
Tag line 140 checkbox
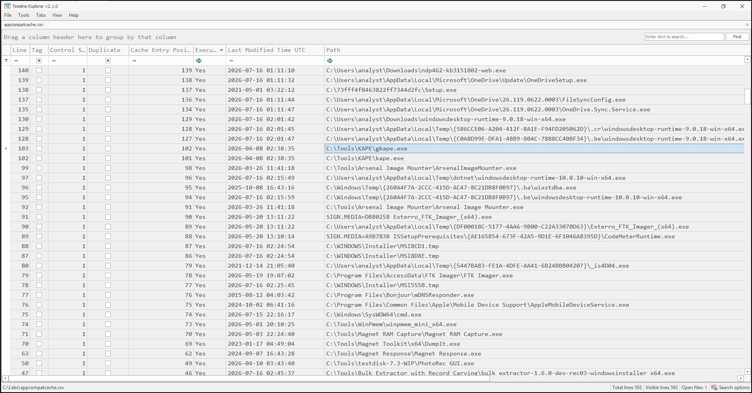tap(39, 70)
